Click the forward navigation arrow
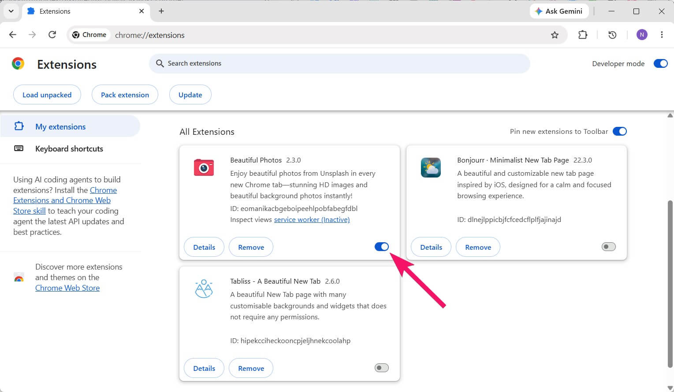Viewport: 674px width, 392px height. coord(32,35)
